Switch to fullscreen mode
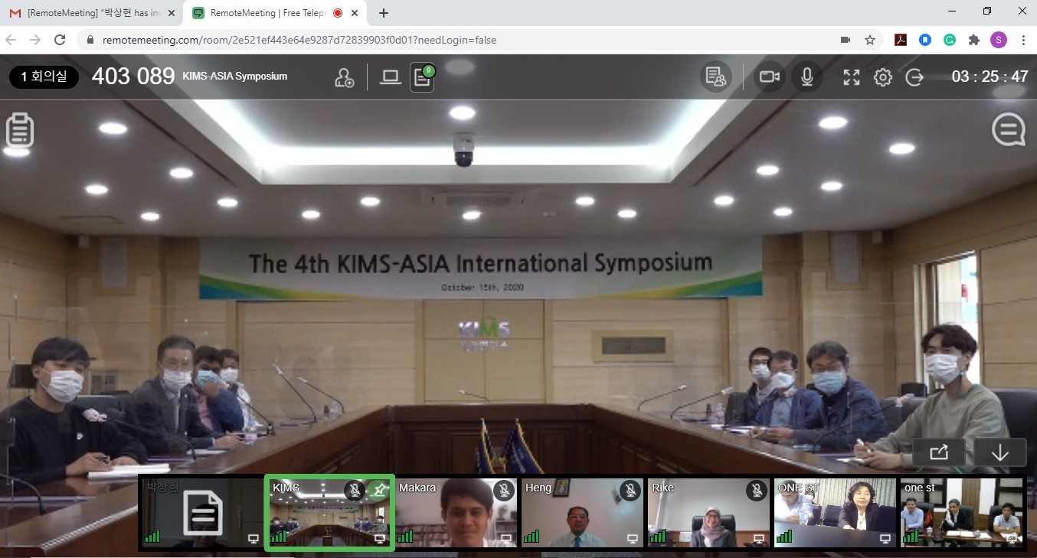 pyautogui.click(x=852, y=77)
